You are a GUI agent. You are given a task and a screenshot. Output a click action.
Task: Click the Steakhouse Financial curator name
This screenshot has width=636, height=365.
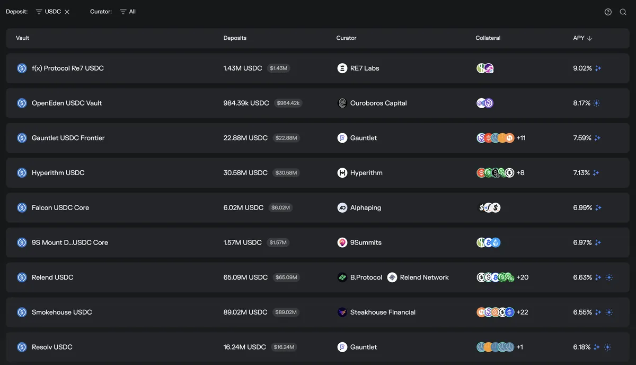(383, 312)
